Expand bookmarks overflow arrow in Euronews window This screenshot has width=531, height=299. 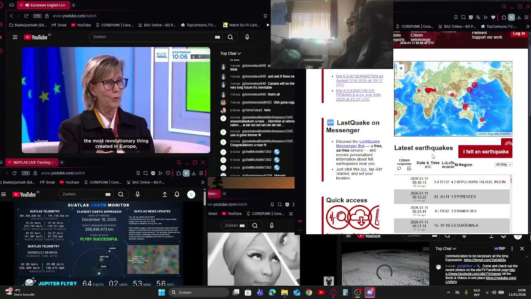pos(268,25)
